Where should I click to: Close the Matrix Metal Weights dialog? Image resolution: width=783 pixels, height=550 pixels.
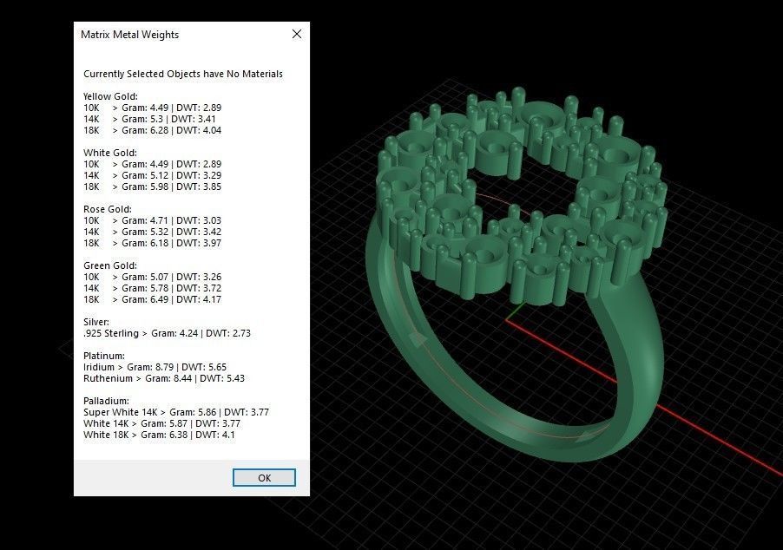(x=297, y=34)
